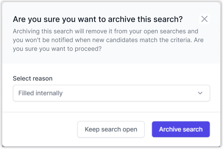This screenshot has width=223, height=149.
Task: Click the "Filled internally" selected value
Action: [40, 93]
